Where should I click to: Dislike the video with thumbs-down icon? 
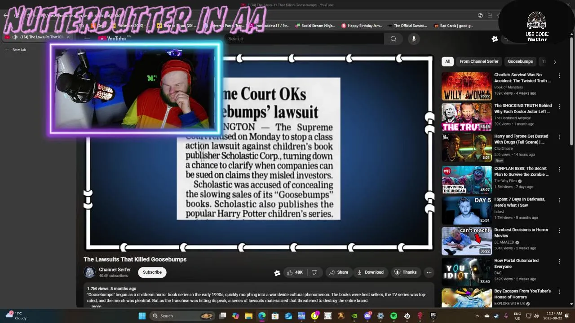[314, 272]
